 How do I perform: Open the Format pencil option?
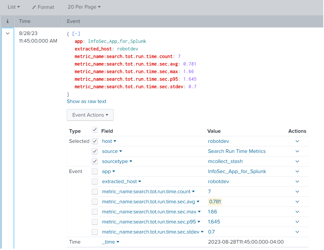43,7
